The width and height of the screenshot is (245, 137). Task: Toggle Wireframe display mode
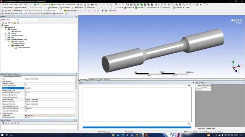pos(52,8)
